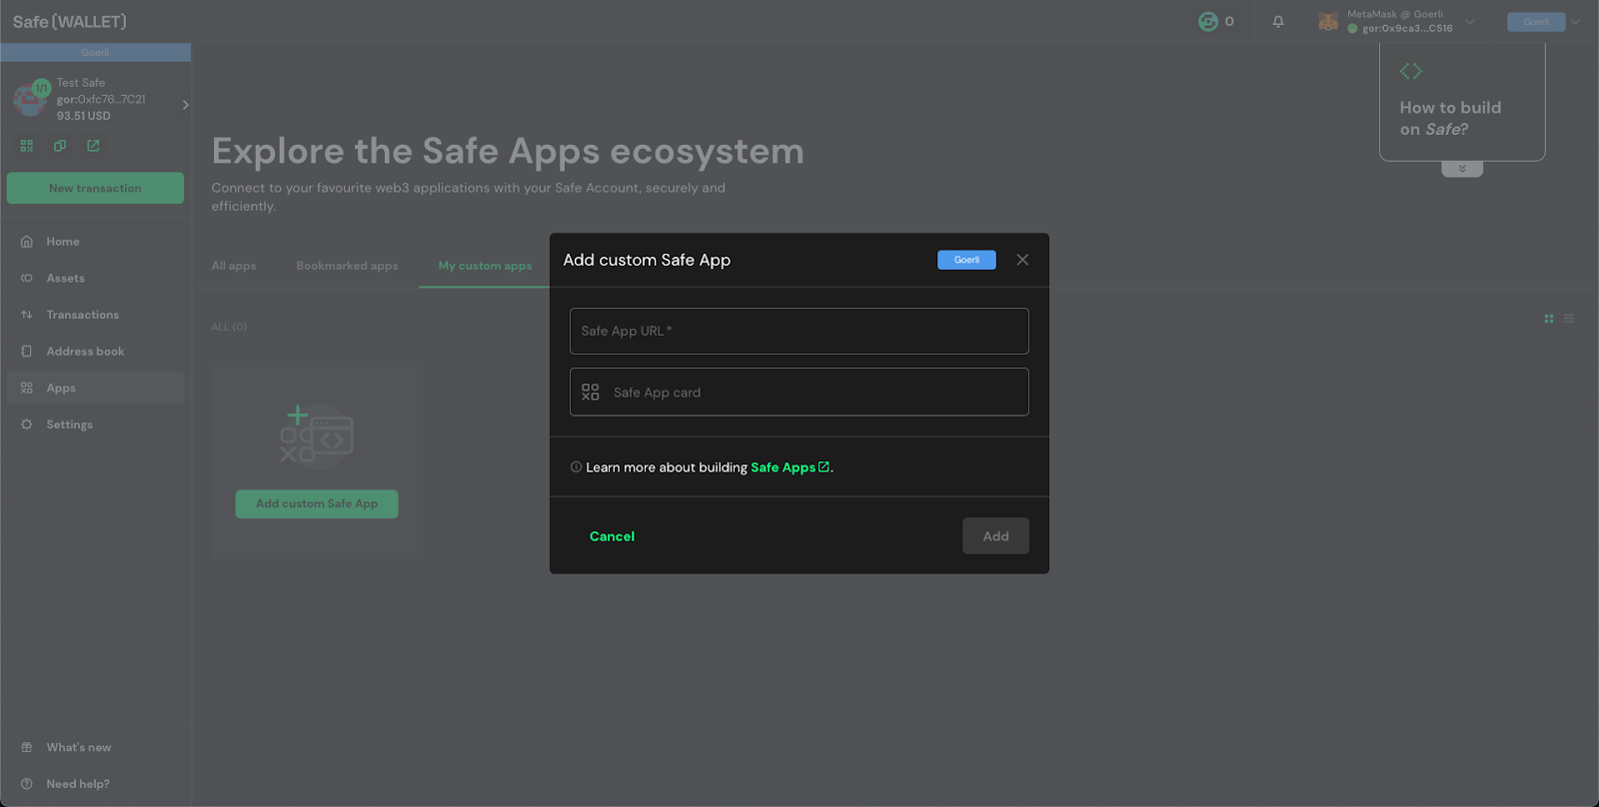Click the Transactions arrows icon
1599x807 pixels.
(27, 315)
